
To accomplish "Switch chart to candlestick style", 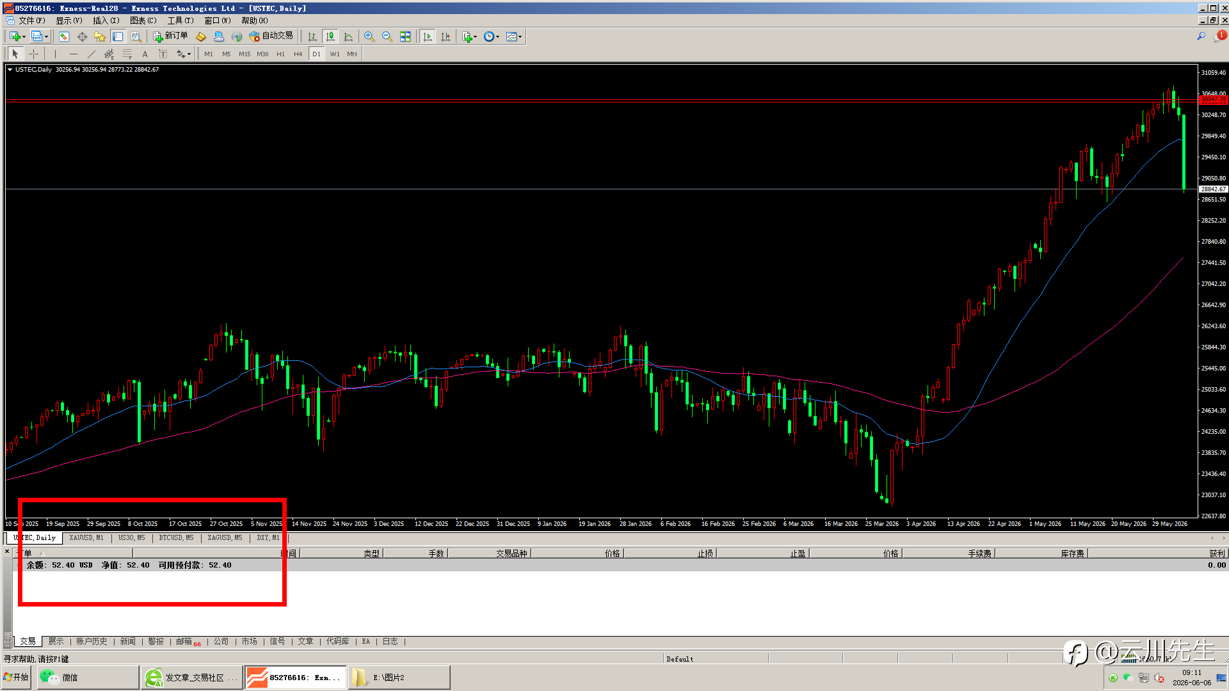I will [330, 36].
